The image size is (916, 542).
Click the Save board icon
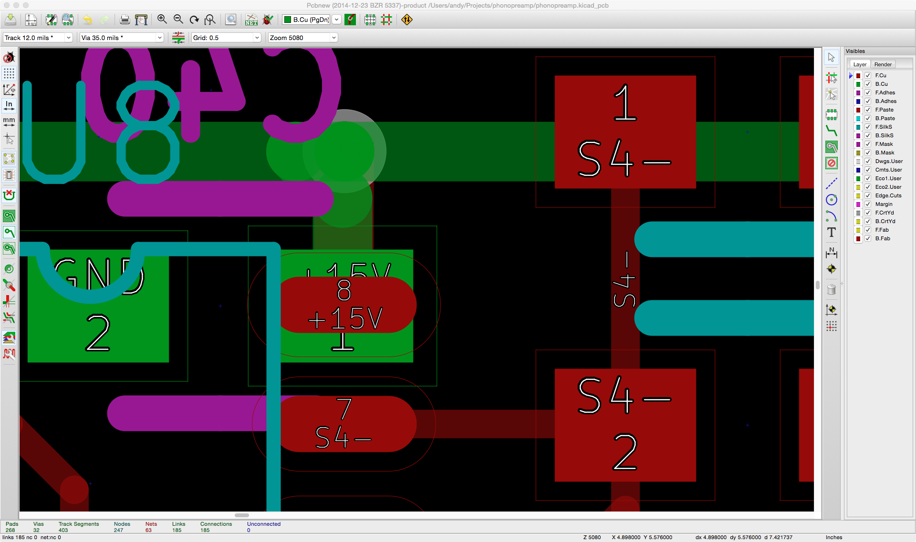click(10, 20)
